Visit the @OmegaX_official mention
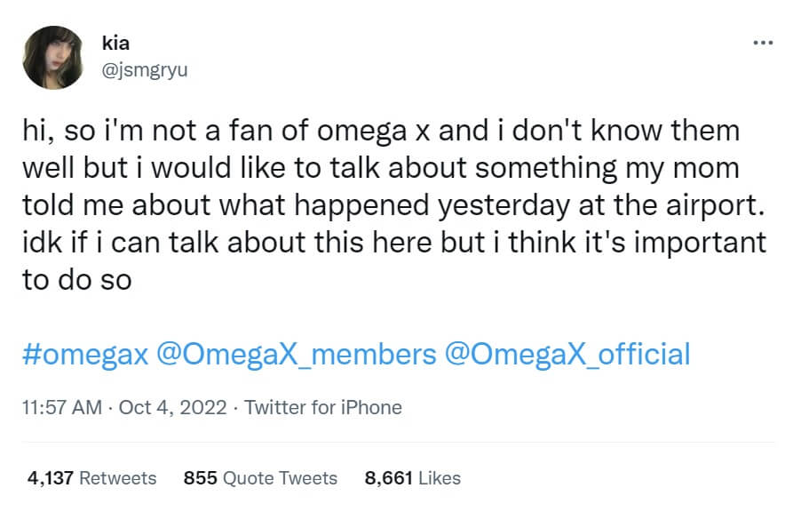This screenshot has height=512, width=793. pyautogui.click(x=567, y=354)
